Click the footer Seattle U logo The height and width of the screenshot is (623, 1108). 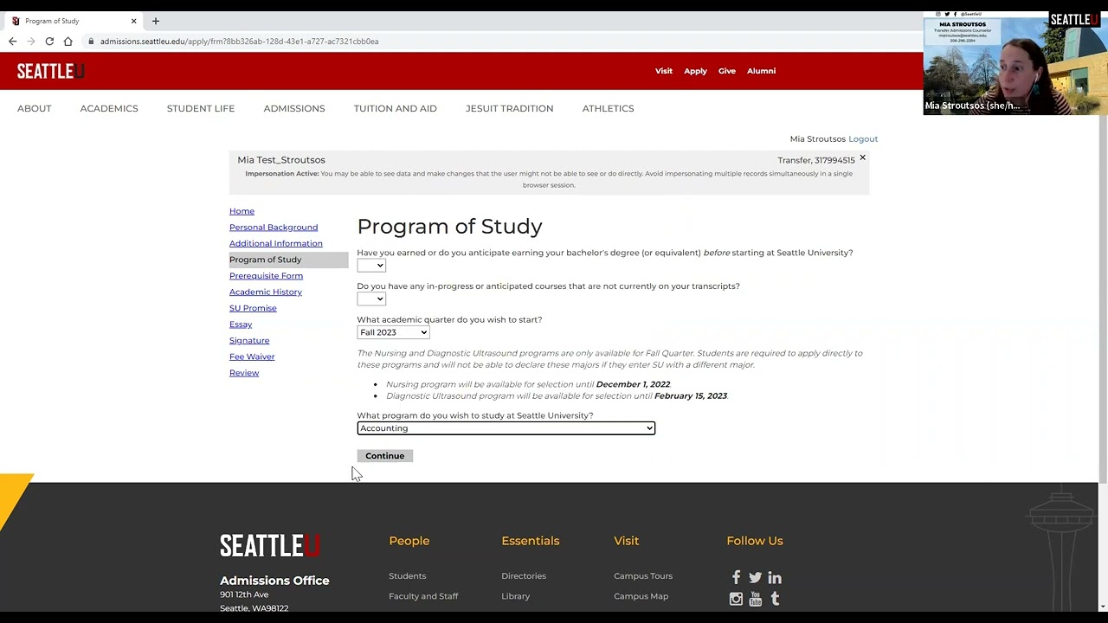(x=270, y=545)
